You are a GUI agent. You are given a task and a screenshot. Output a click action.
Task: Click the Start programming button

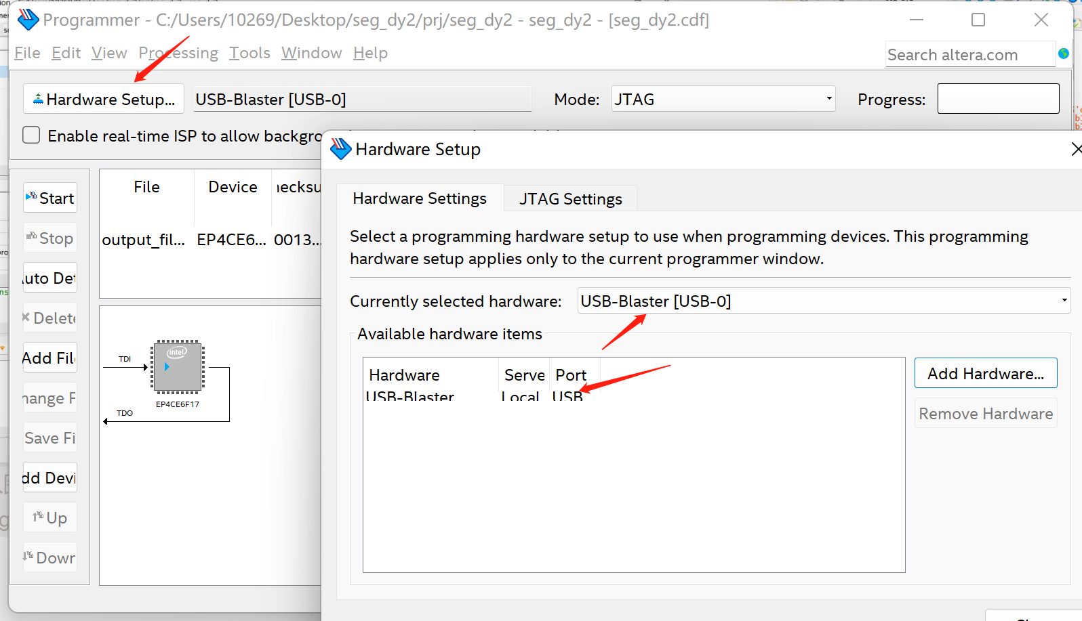tap(50, 198)
